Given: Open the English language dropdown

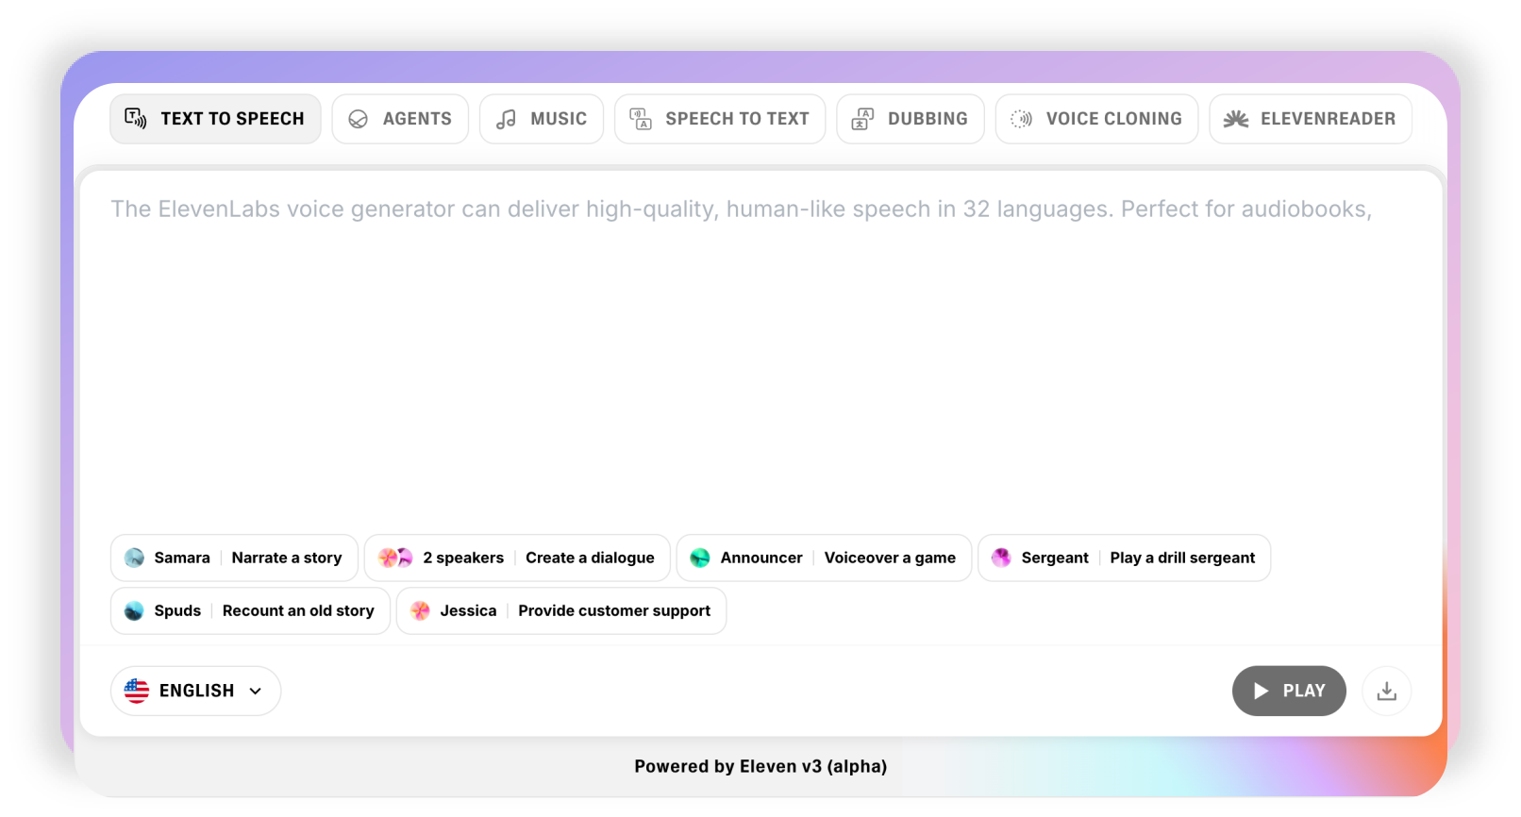Looking at the screenshot, I should pos(195,691).
